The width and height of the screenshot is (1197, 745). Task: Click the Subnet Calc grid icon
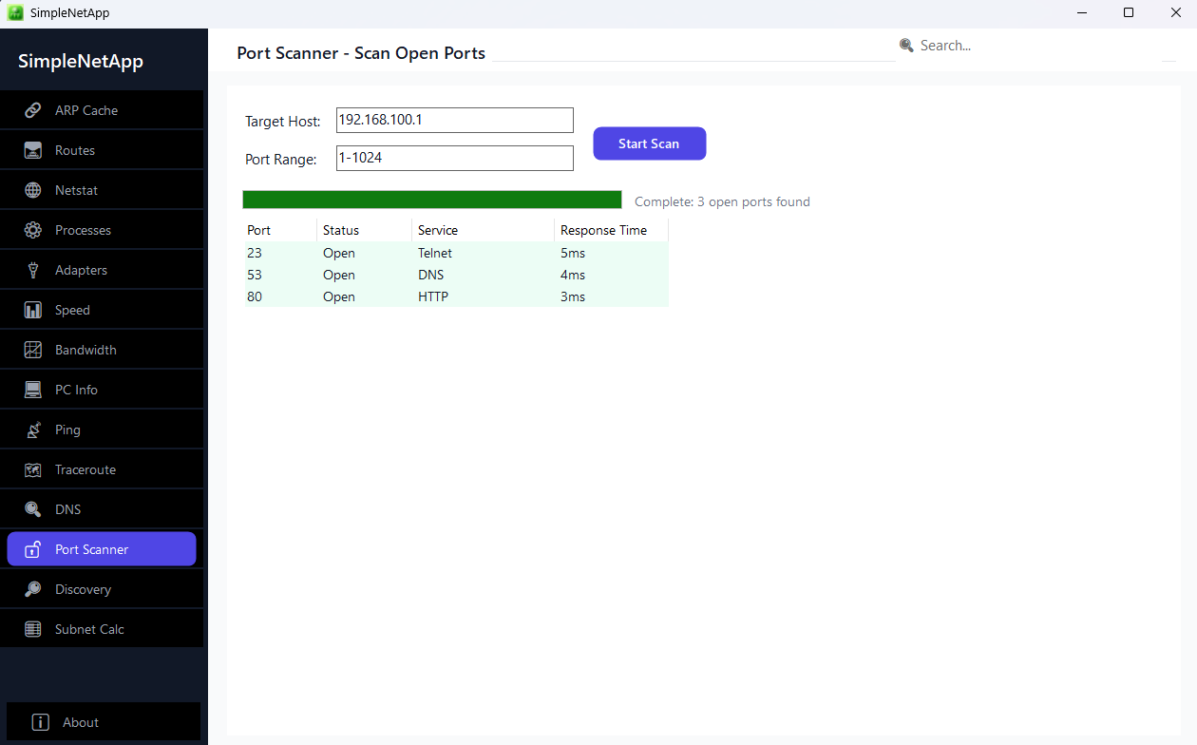(x=33, y=629)
